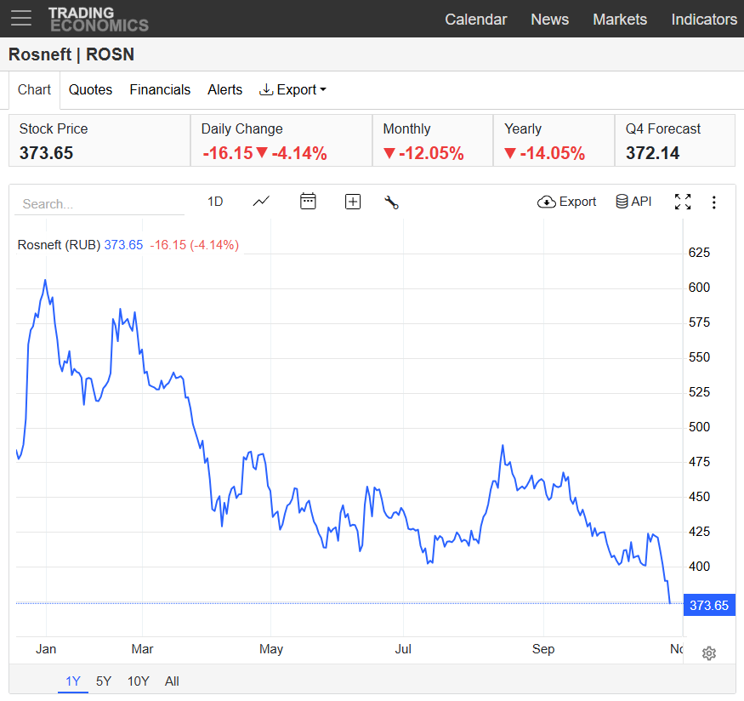Open the API database icon

coord(634,202)
